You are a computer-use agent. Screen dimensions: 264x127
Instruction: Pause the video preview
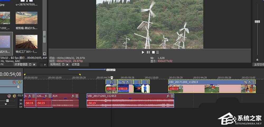coord(148,52)
